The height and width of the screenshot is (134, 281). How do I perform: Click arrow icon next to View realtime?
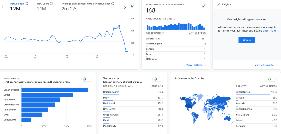click(205, 65)
